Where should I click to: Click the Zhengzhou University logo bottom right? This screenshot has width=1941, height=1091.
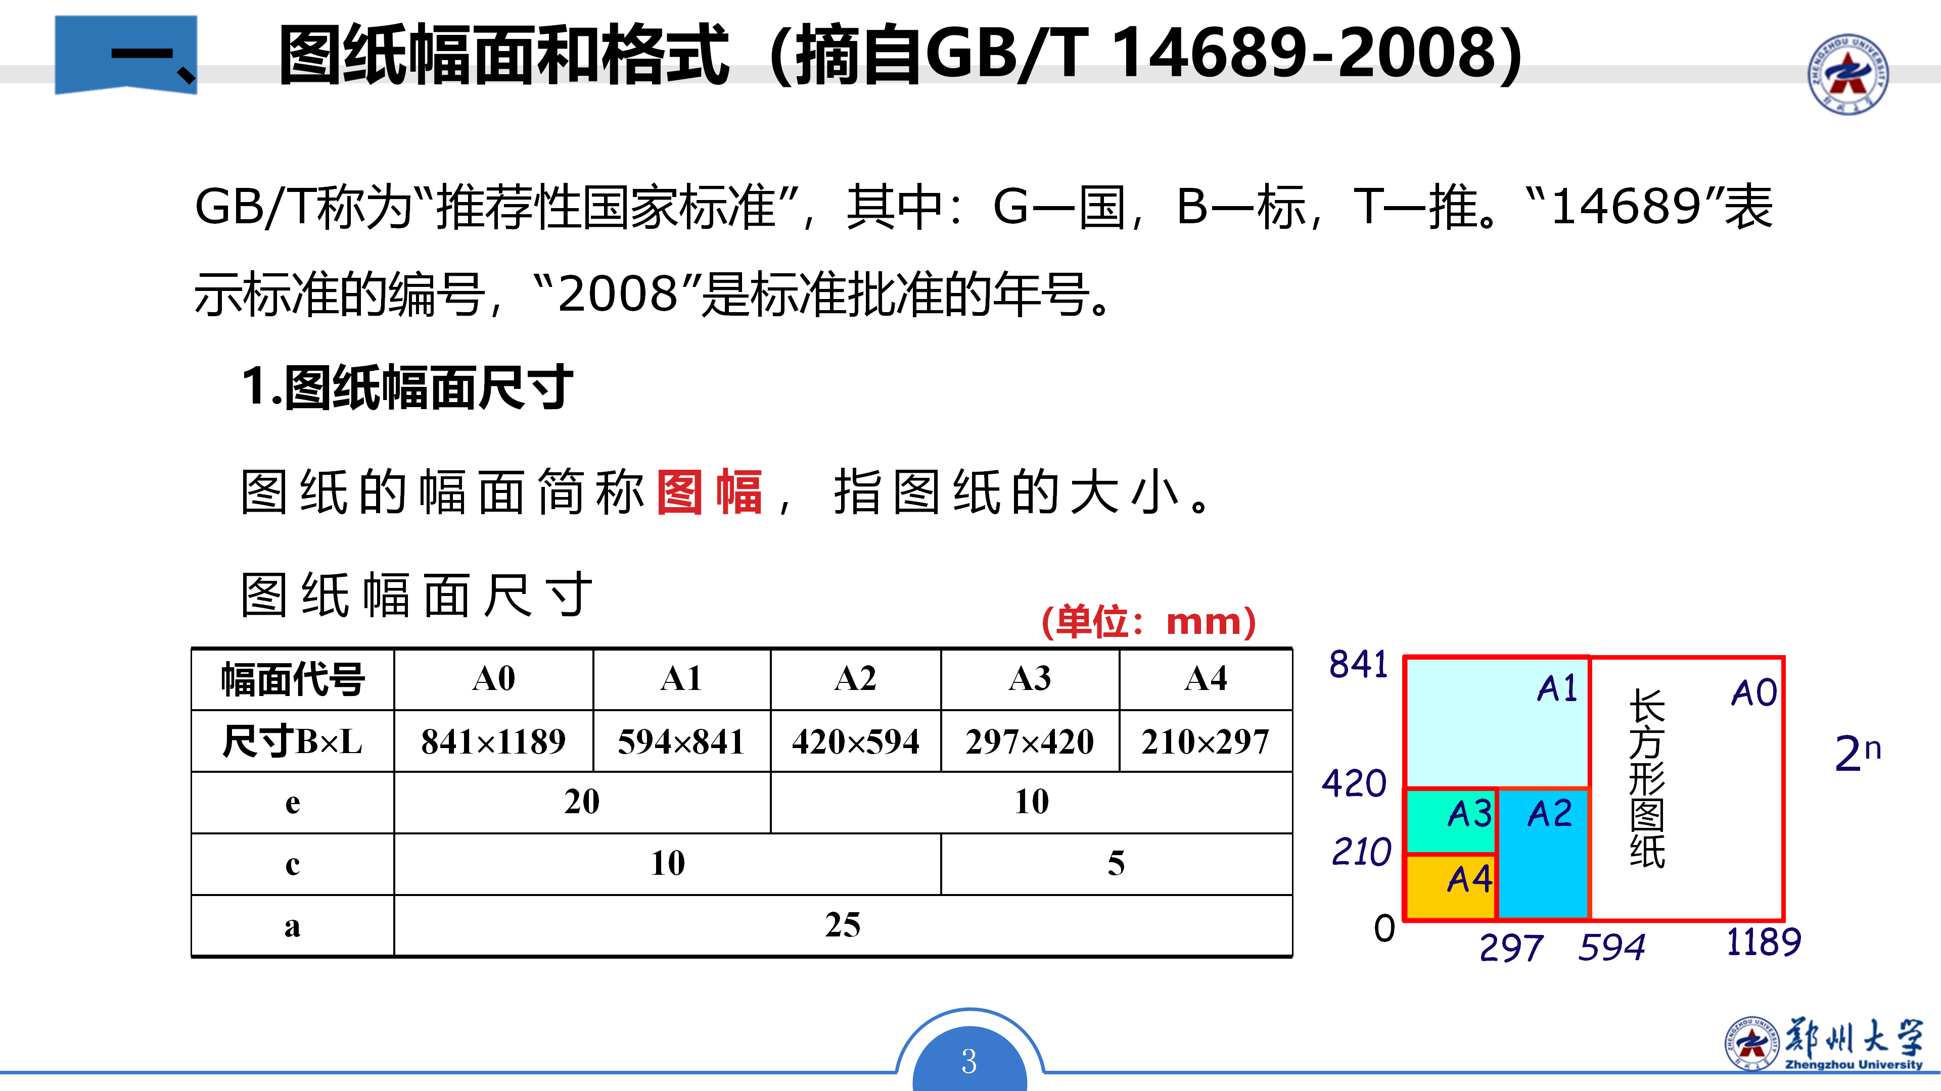click(x=1824, y=1045)
